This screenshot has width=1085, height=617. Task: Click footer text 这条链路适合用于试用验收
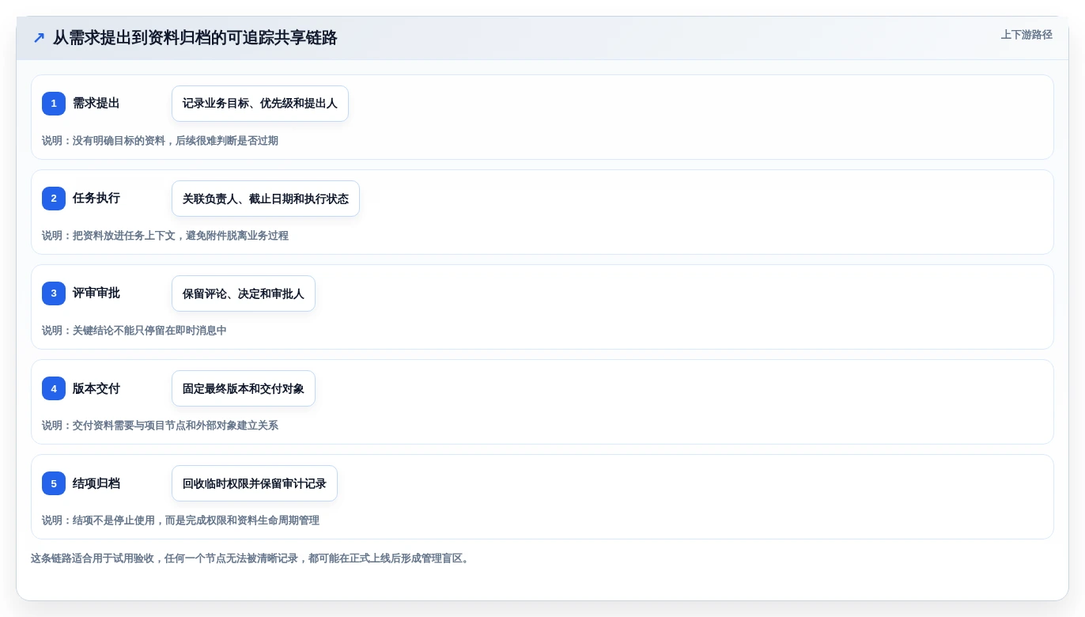93,558
